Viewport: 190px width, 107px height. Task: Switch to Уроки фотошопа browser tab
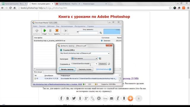(14, 4)
